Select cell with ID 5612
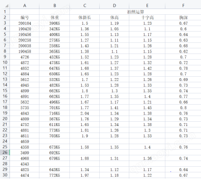 (x=25, y=80)
